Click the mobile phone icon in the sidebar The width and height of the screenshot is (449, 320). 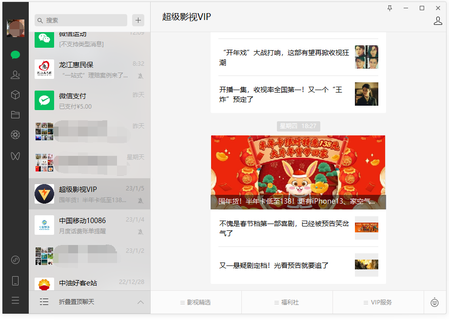click(x=15, y=280)
